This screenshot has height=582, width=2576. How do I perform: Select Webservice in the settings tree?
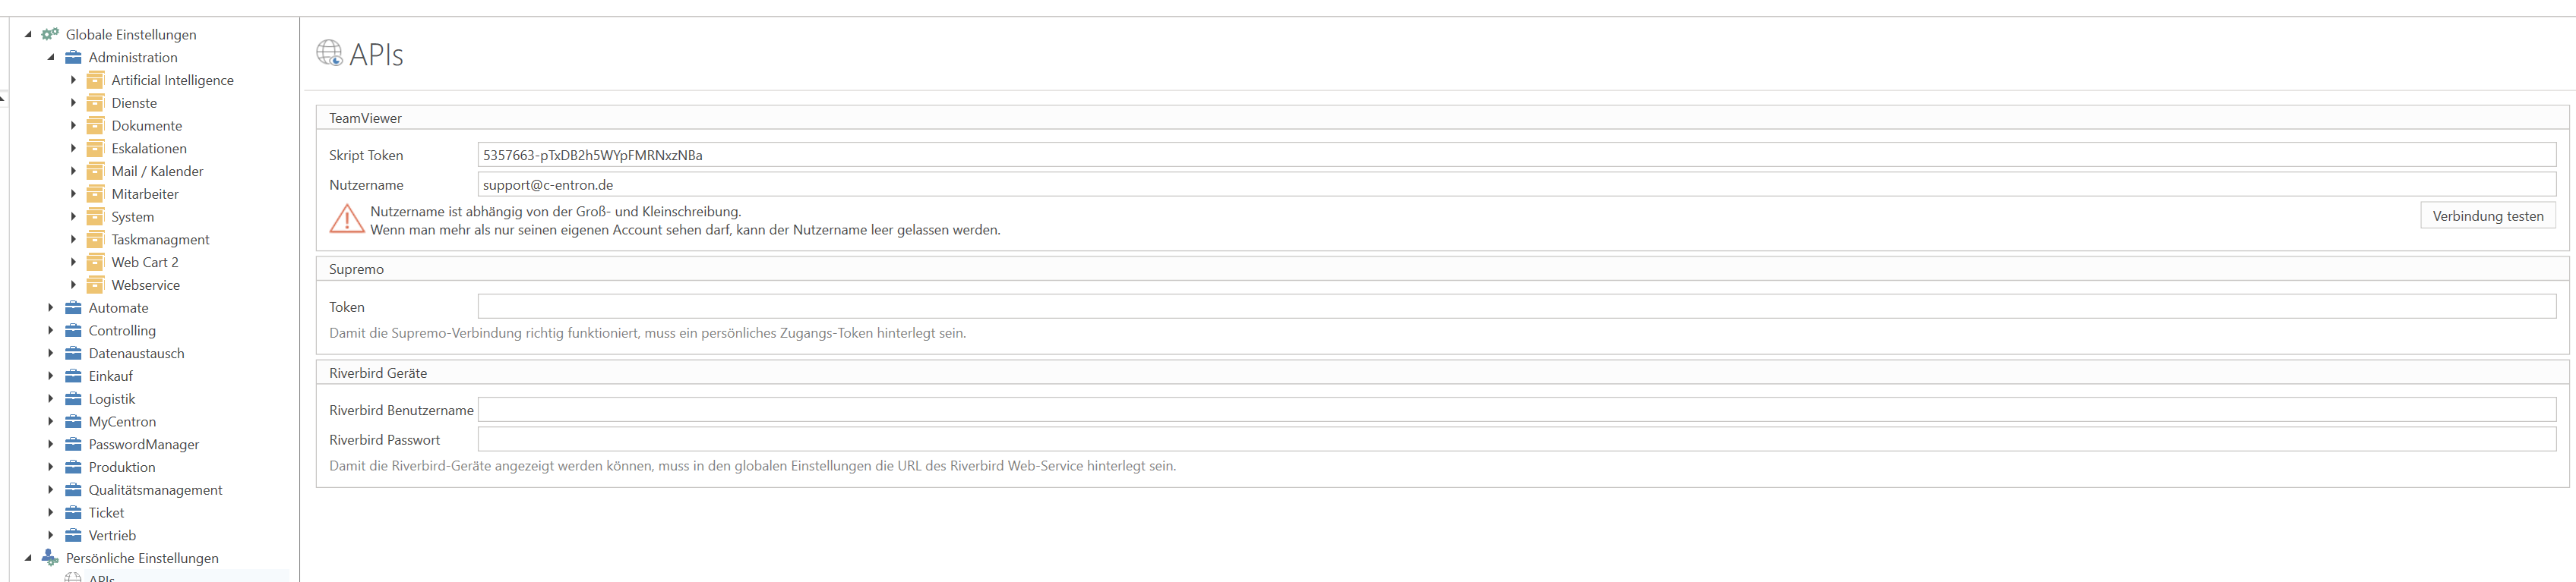click(146, 285)
